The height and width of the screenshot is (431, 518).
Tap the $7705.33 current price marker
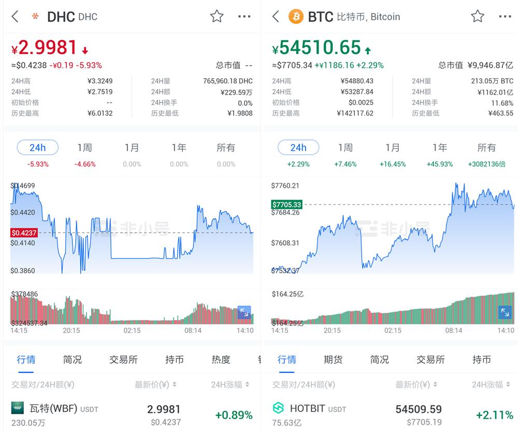point(286,205)
